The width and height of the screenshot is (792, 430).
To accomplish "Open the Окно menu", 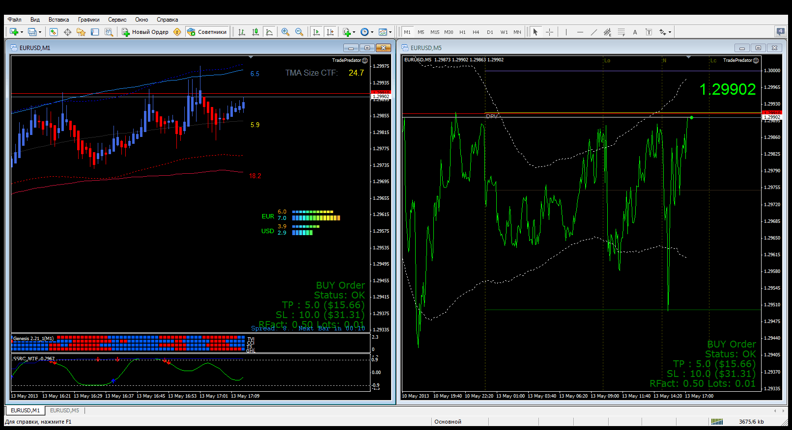I will 141,20.
